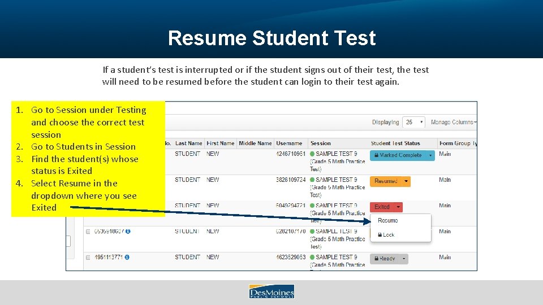The image size is (543, 305).
Task: Click the info icon next to 653591860
Action: pos(128,232)
